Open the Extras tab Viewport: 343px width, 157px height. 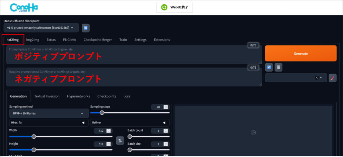(x=51, y=40)
